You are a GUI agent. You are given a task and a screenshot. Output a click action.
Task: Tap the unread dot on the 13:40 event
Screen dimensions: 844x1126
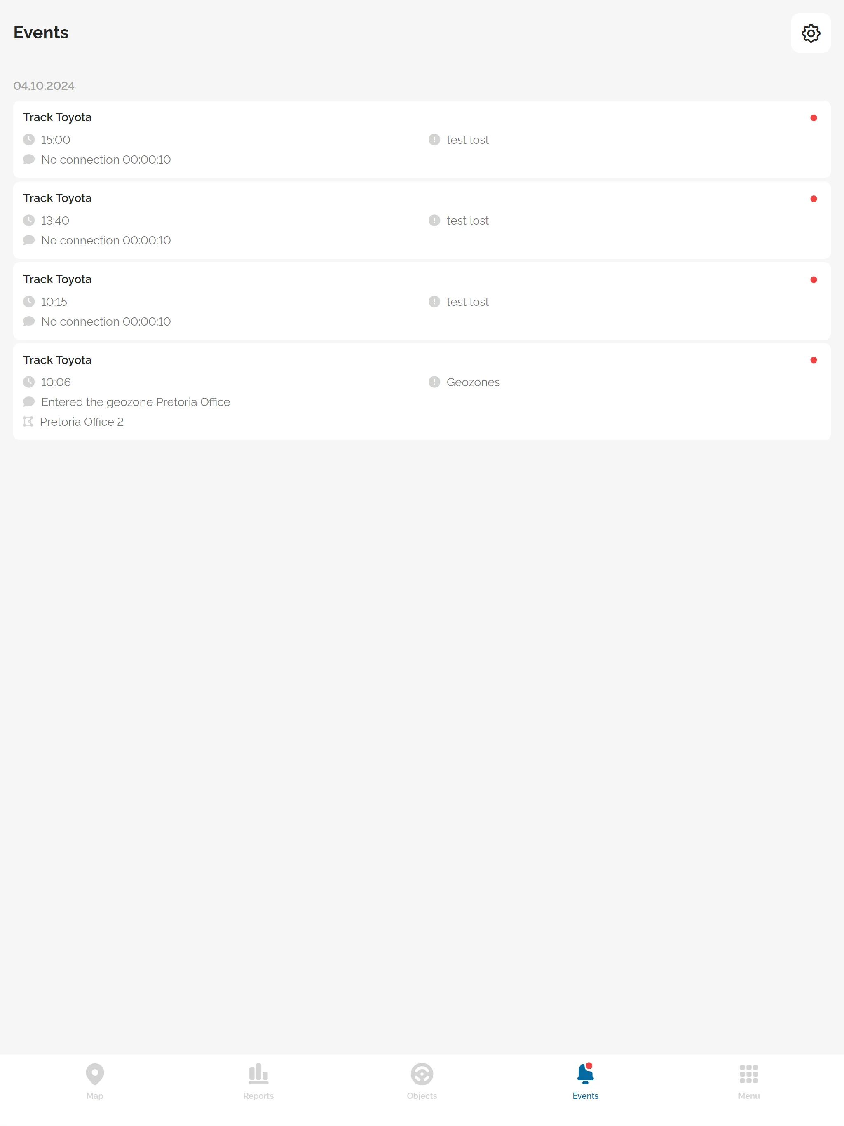click(x=814, y=199)
